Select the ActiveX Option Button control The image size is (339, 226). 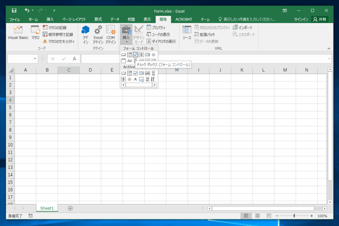tap(130, 79)
